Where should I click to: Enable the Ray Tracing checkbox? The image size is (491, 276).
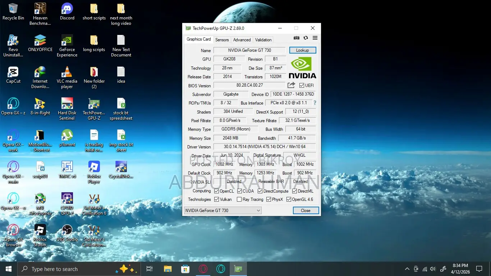click(x=239, y=199)
